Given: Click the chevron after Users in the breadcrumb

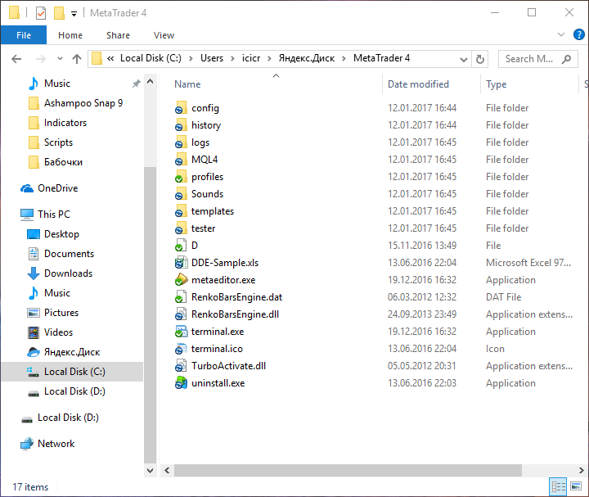Looking at the screenshot, I should tap(232, 59).
